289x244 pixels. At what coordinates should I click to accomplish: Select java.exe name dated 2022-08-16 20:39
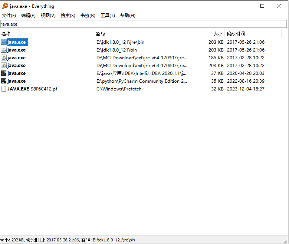pyautogui.click(x=16, y=81)
